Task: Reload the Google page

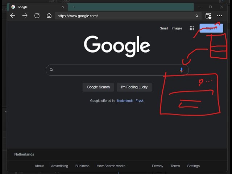Action: pos(37,16)
